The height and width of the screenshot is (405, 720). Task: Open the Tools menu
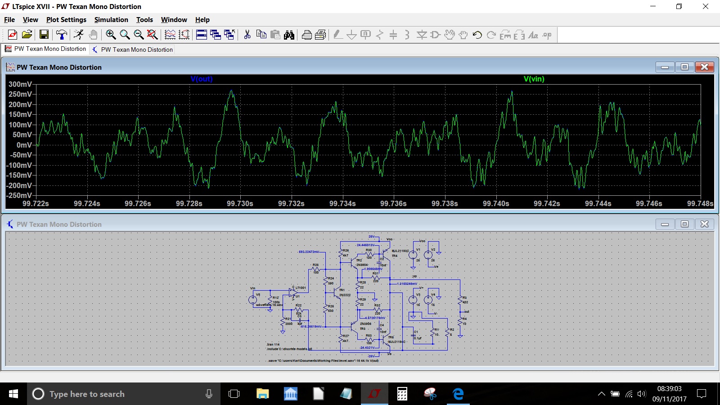tap(144, 20)
